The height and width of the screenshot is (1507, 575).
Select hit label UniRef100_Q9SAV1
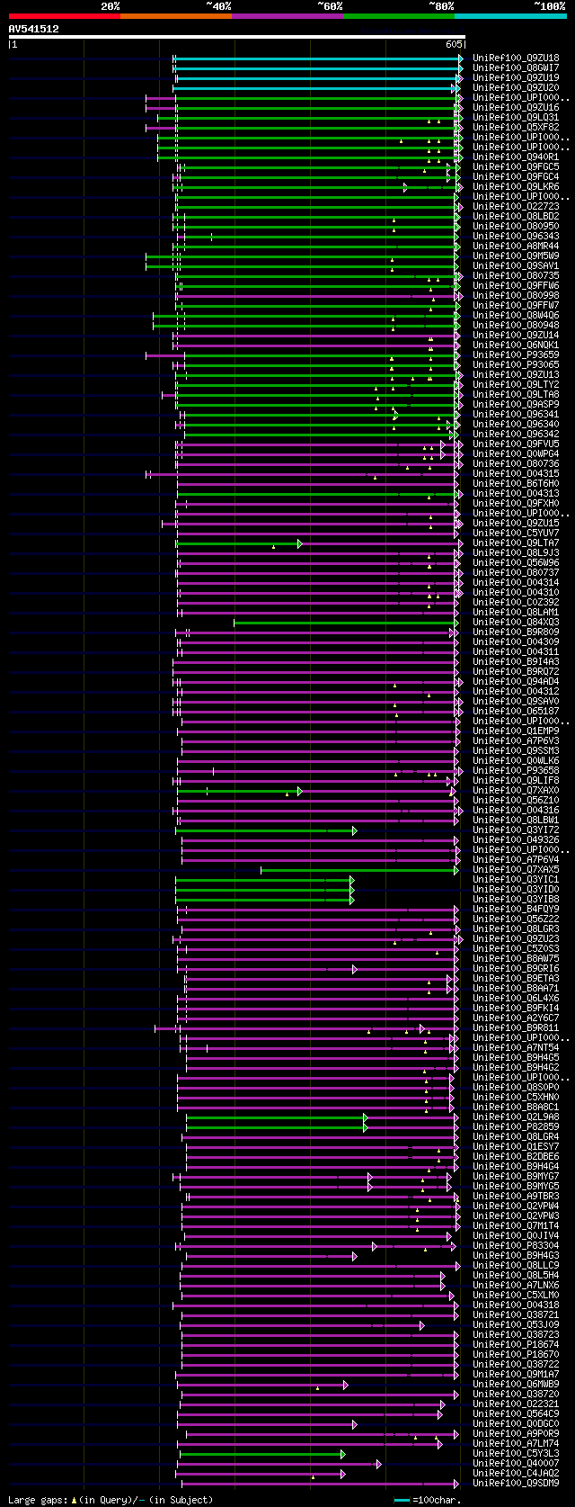pyautogui.click(x=516, y=265)
